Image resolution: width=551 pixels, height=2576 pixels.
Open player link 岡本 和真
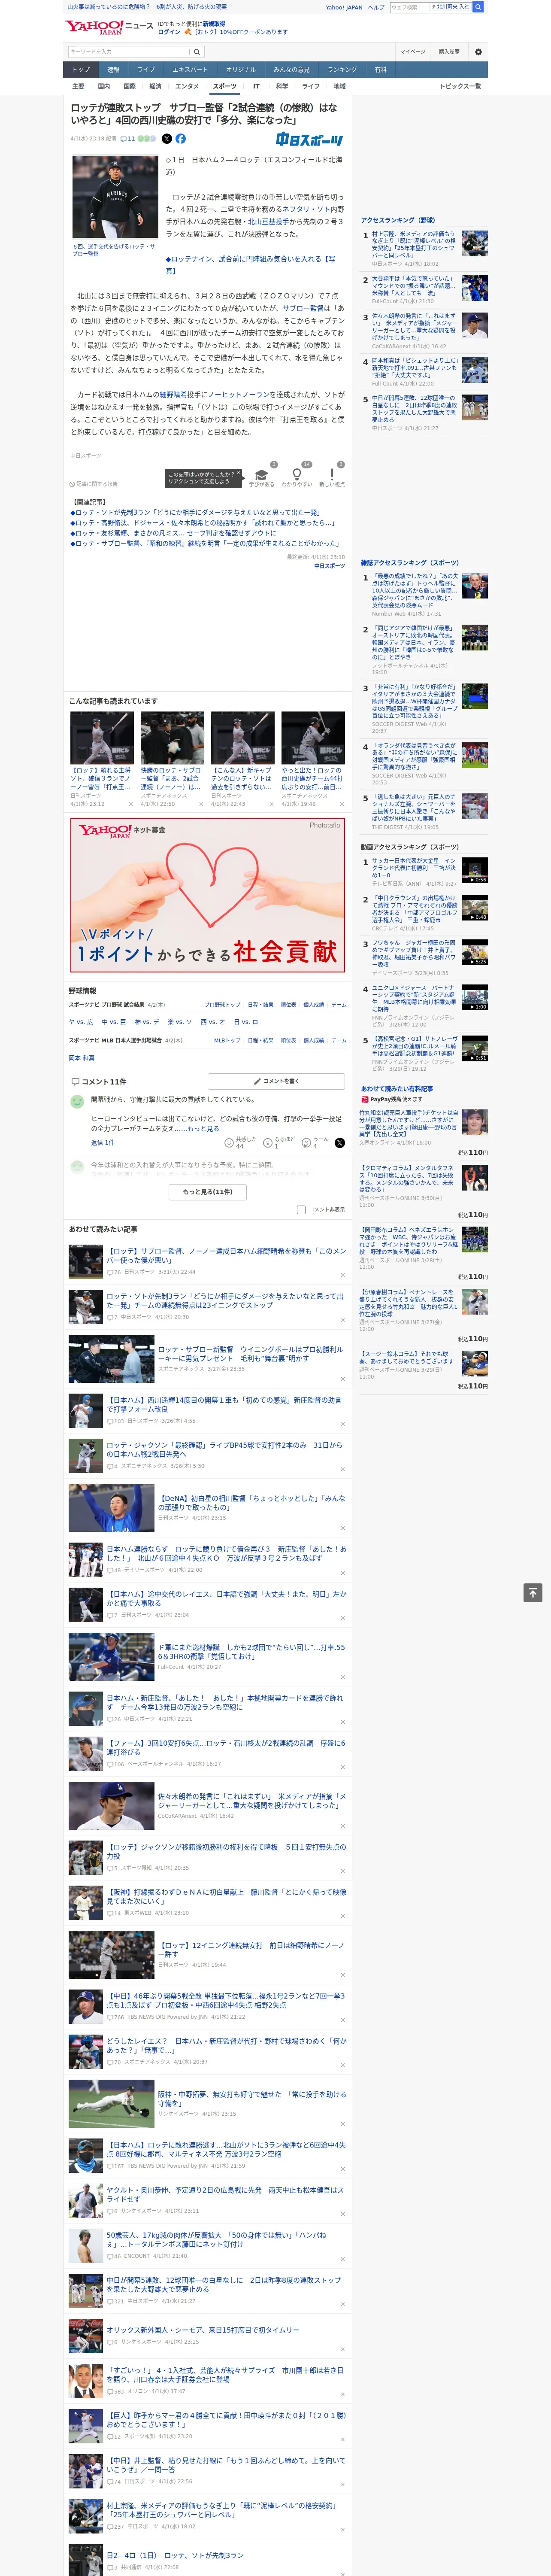click(82, 1057)
